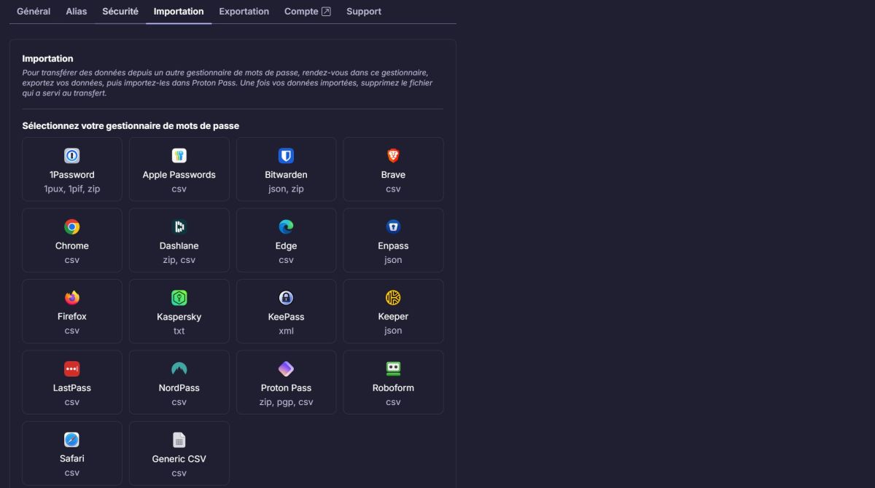Choose Proton Pass import option

tap(286, 382)
